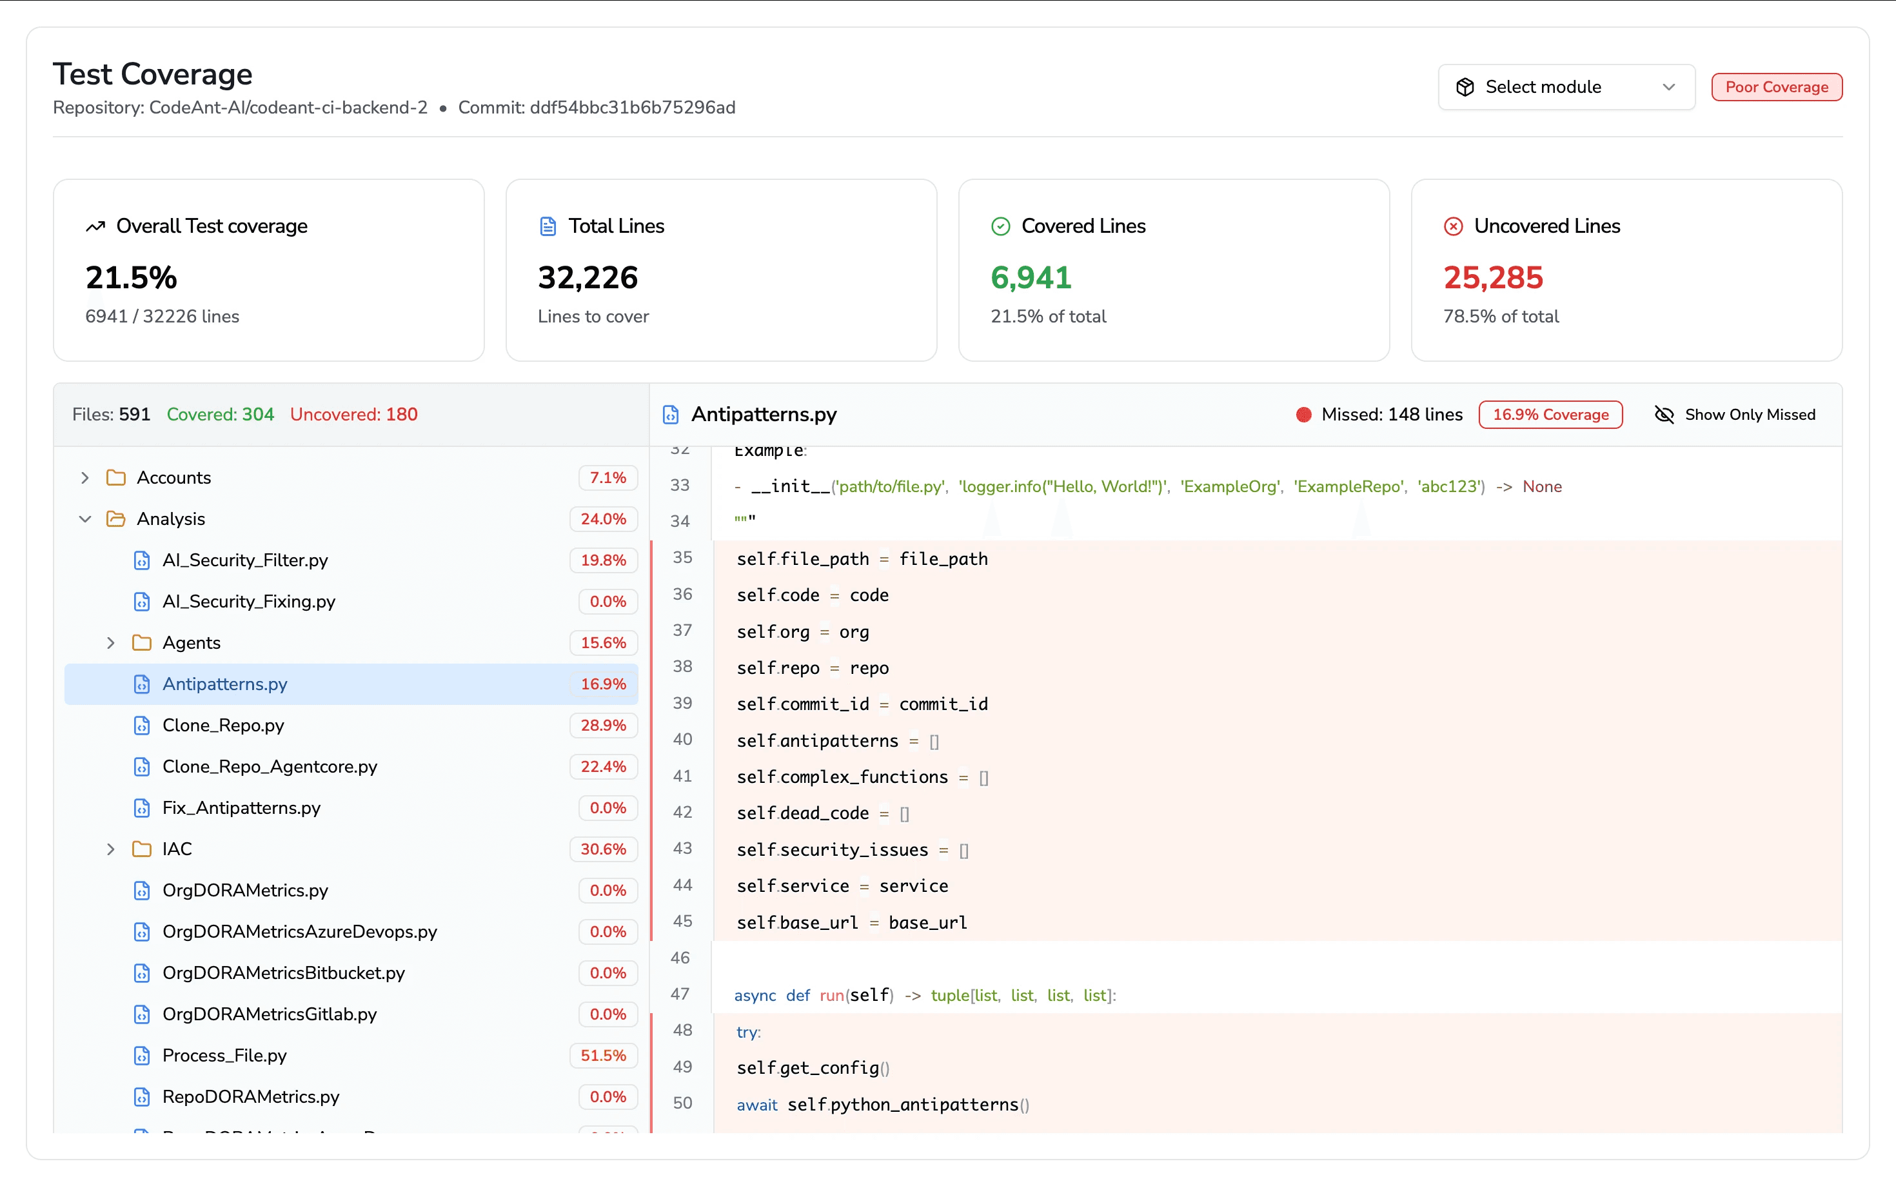Screen dimensions: 1896x1186
Task: Click the file icon of OrgDORAMetricsBitbucket.py
Action: pos(142,973)
